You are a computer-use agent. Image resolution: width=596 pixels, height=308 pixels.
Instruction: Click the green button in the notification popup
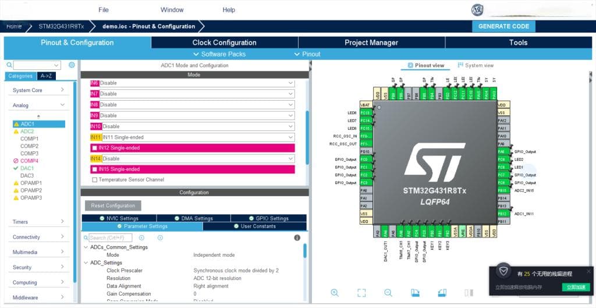point(576,287)
